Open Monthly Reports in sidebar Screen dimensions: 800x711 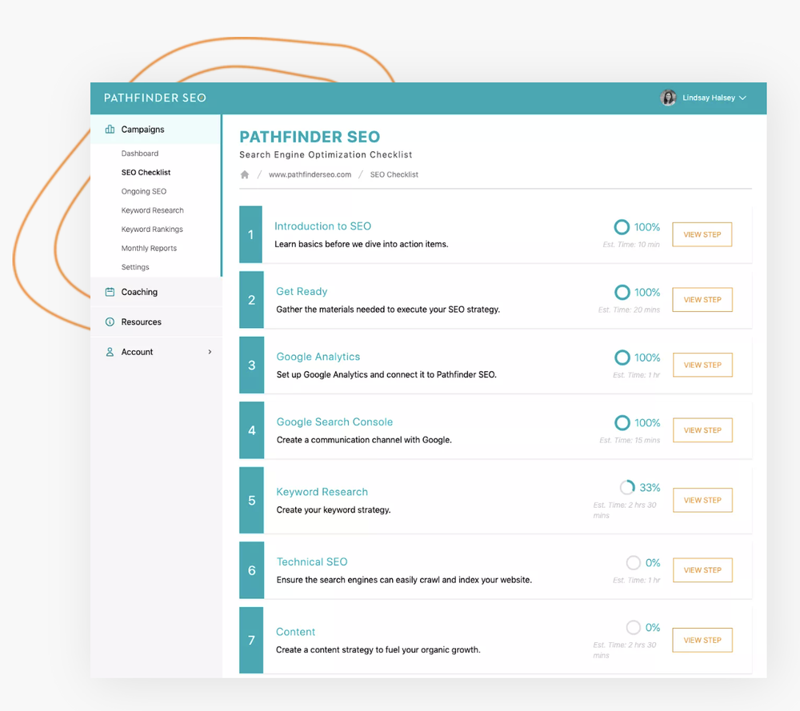[x=149, y=248]
